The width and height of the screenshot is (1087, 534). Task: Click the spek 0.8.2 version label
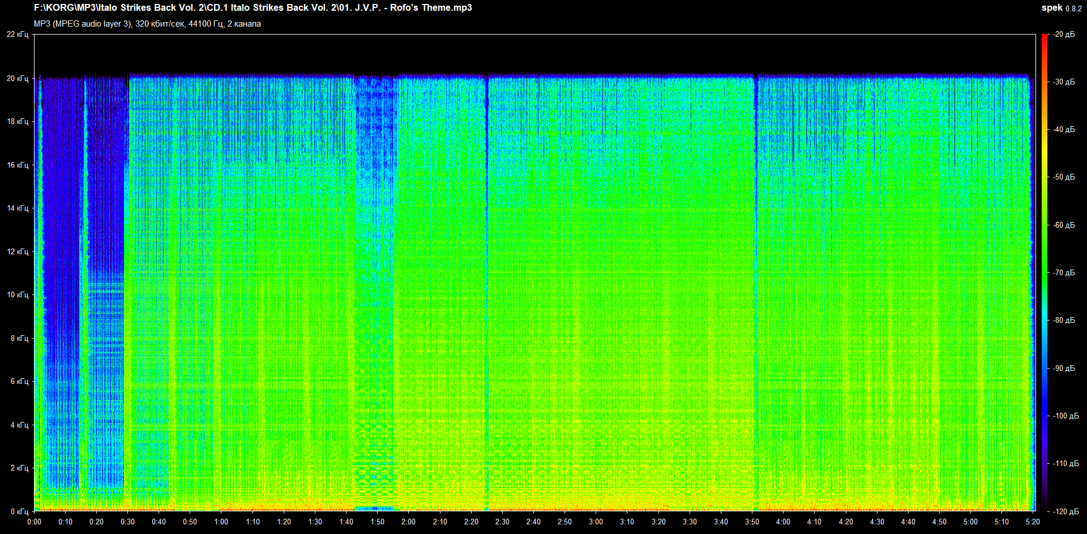(1062, 8)
